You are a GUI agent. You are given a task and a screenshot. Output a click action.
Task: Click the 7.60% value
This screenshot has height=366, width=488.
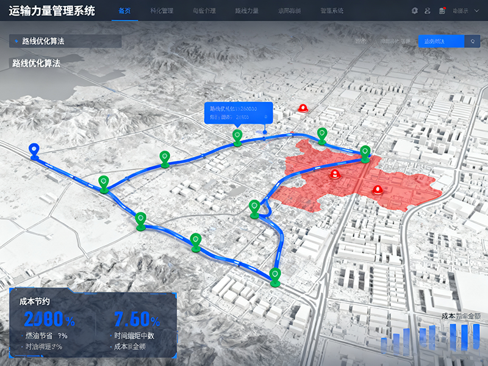click(137, 319)
